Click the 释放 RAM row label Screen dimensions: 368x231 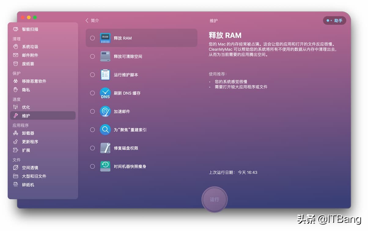[123, 38]
